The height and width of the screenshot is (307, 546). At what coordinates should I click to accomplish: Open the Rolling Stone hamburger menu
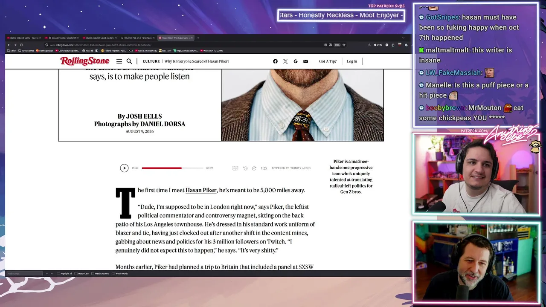pos(119,61)
